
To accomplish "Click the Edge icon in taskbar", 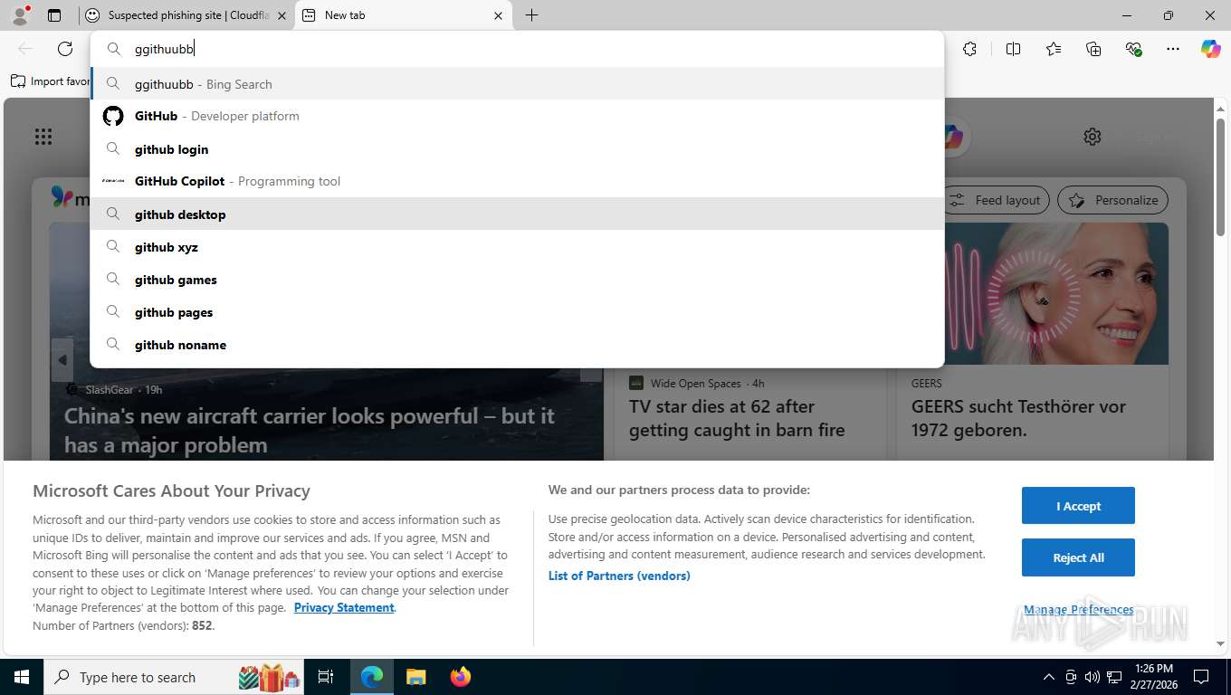I will pos(372,677).
